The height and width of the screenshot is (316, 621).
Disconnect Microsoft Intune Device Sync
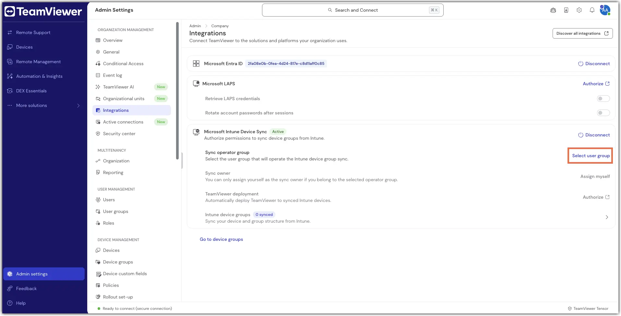[594, 135]
